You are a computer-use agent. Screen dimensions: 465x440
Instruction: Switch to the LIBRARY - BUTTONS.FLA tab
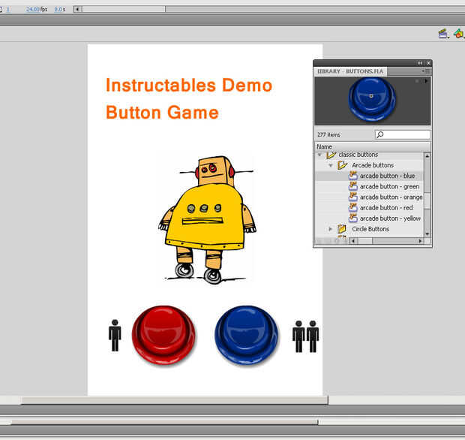pos(350,71)
